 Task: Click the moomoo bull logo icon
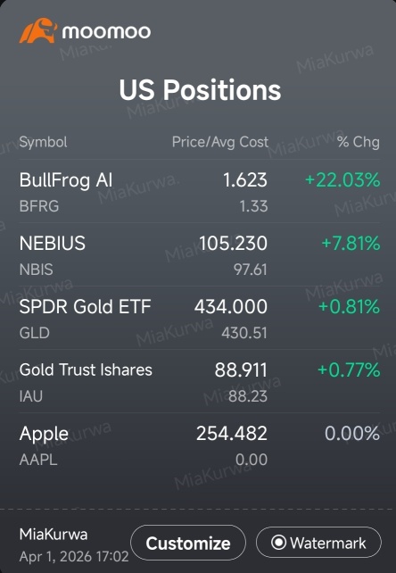(x=38, y=30)
